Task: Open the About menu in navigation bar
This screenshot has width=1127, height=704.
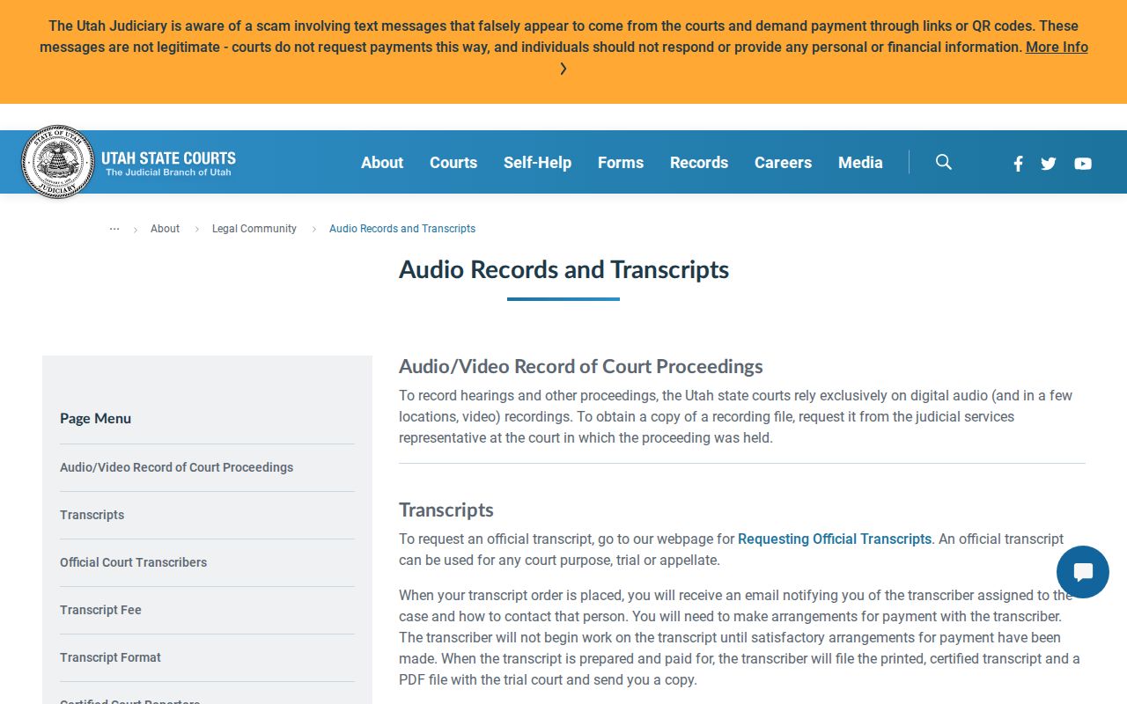Action: pos(382,163)
